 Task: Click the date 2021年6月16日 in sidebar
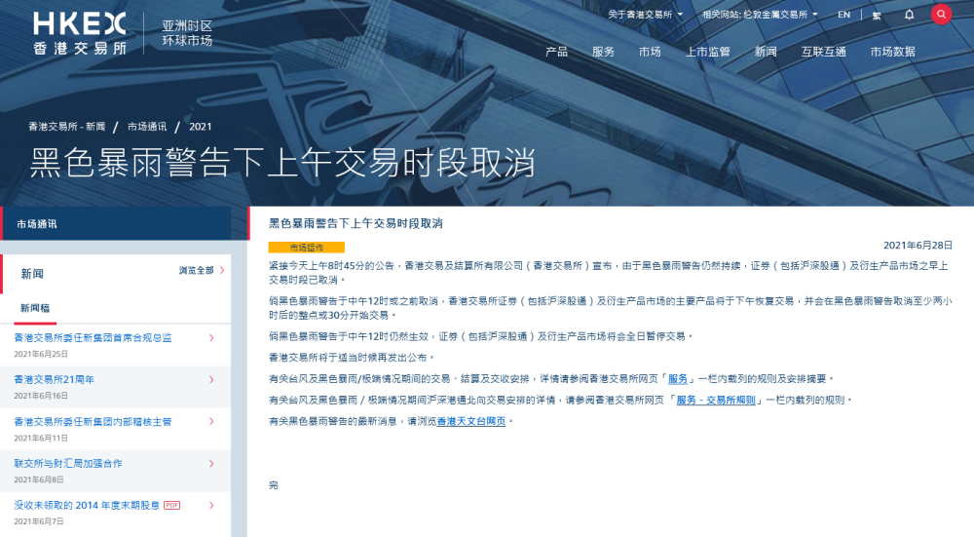pyautogui.click(x=41, y=396)
